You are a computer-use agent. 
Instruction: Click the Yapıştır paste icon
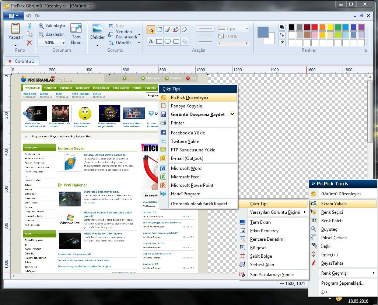tap(15, 29)
